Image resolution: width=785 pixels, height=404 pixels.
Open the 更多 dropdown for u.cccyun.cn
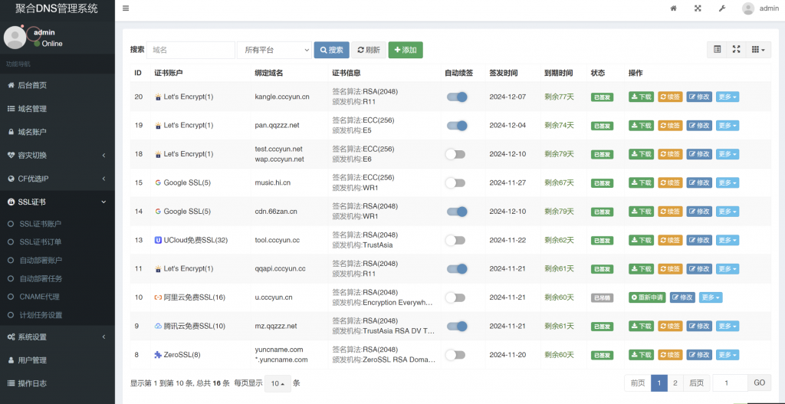[711, 297]
